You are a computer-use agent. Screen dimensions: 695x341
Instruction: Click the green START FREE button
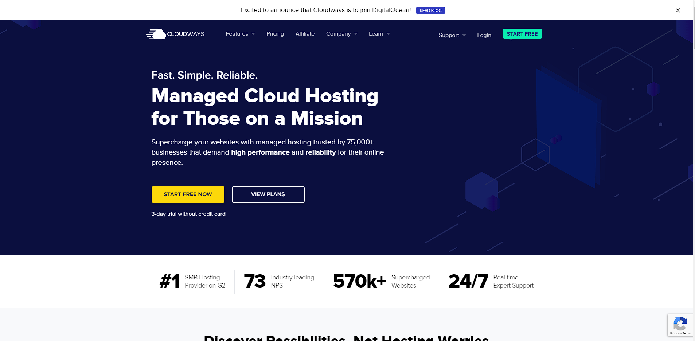point(522,34)
